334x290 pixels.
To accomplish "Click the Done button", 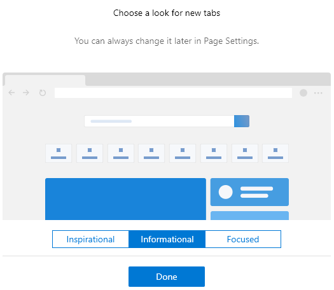I will [167, 277].
